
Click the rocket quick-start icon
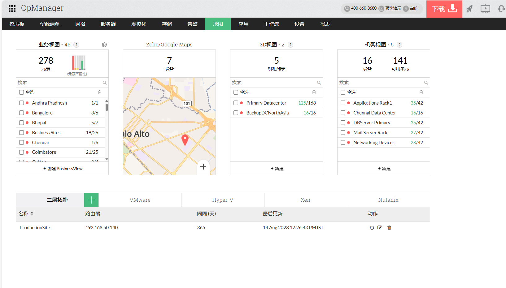coord(469,9)
